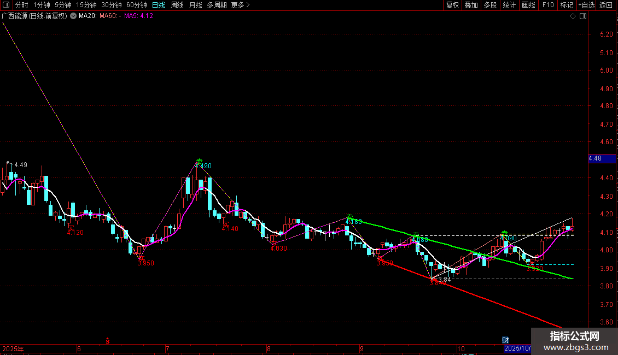Image resolution: width=618 pixels, height=355 pixels.
Task: Click the MA60 indicator label
Action: (110, 16)
